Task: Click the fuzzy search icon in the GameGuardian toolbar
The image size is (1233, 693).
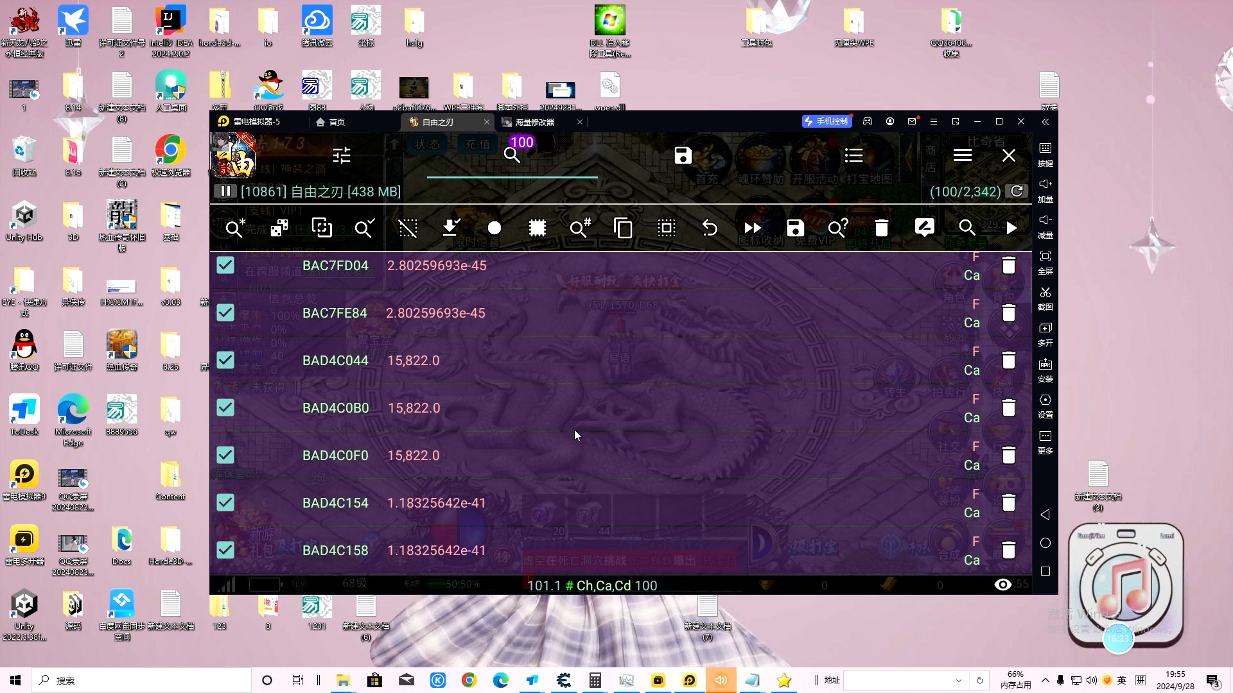Action: pyautogui.click(x=837, y=228)
